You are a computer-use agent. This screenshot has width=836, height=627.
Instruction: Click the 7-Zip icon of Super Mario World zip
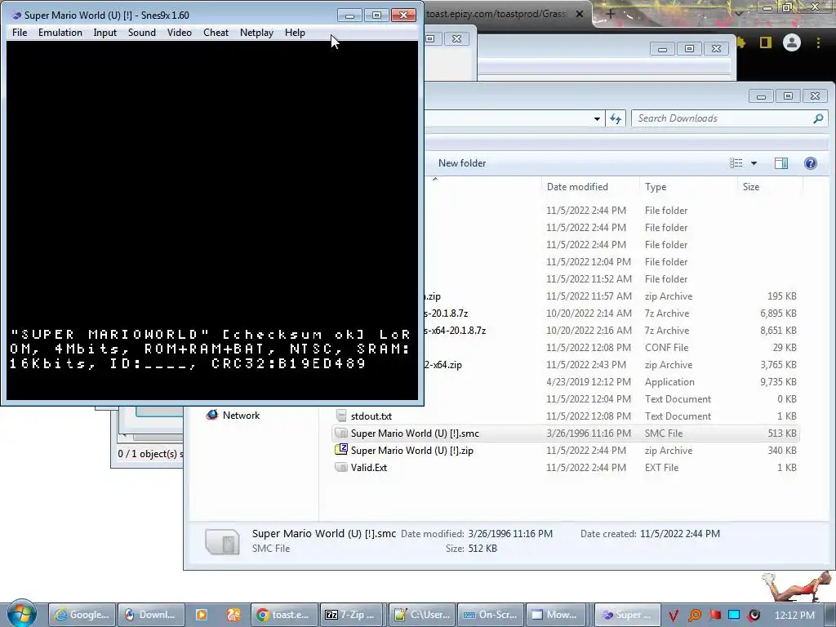pos(341,450)
